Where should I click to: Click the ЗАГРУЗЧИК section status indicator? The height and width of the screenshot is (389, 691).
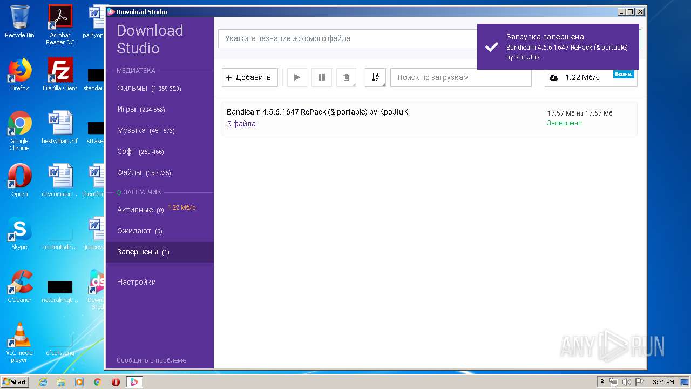pos(119,192)
